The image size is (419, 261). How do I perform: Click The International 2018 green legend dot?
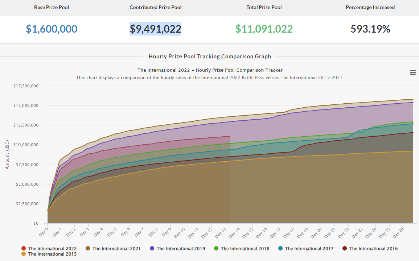[x=216, y=249]
